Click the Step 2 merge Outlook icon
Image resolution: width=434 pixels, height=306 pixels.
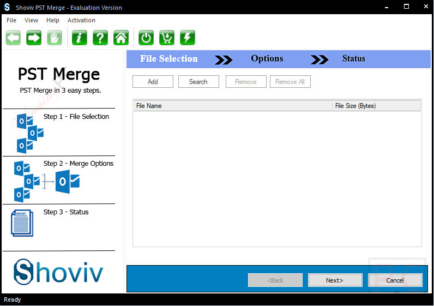click(46, 182)
